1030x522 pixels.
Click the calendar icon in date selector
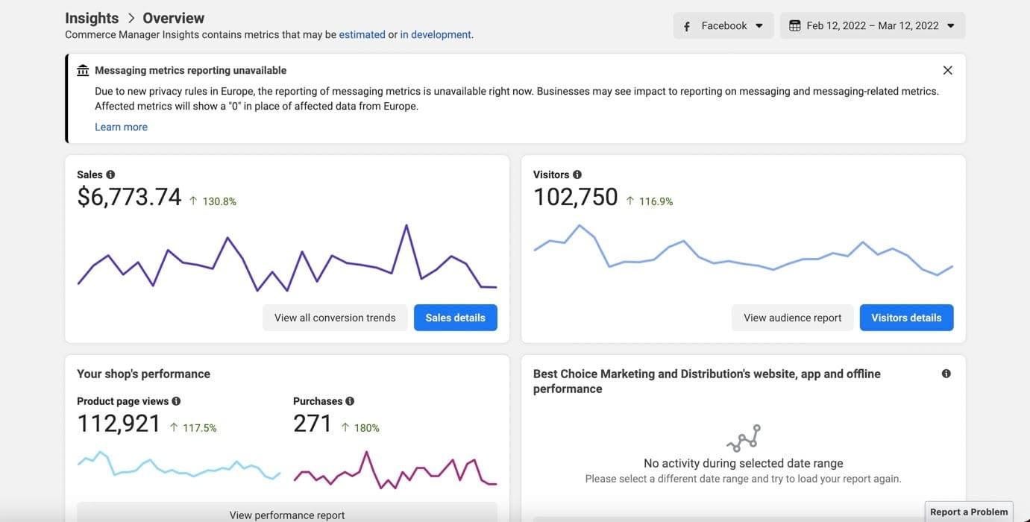794,26
